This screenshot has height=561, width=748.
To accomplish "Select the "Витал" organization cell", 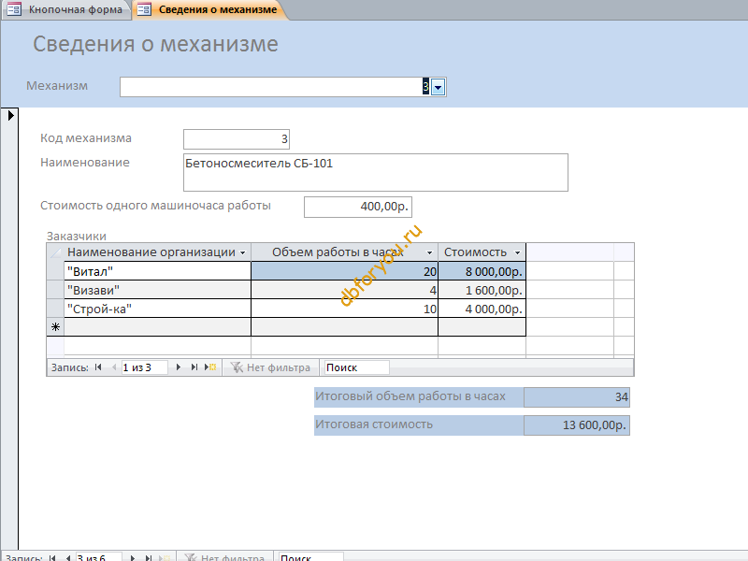I will 157,271.
